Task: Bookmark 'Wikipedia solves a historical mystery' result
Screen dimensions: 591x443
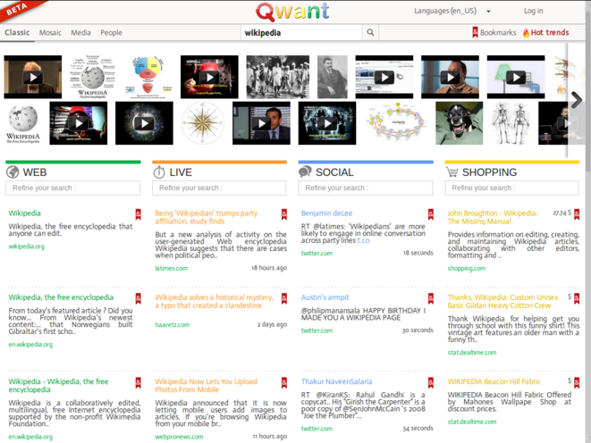Action: (284, 298)
